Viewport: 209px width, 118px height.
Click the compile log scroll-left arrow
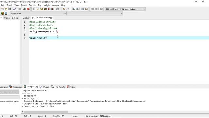coord(22,112)
